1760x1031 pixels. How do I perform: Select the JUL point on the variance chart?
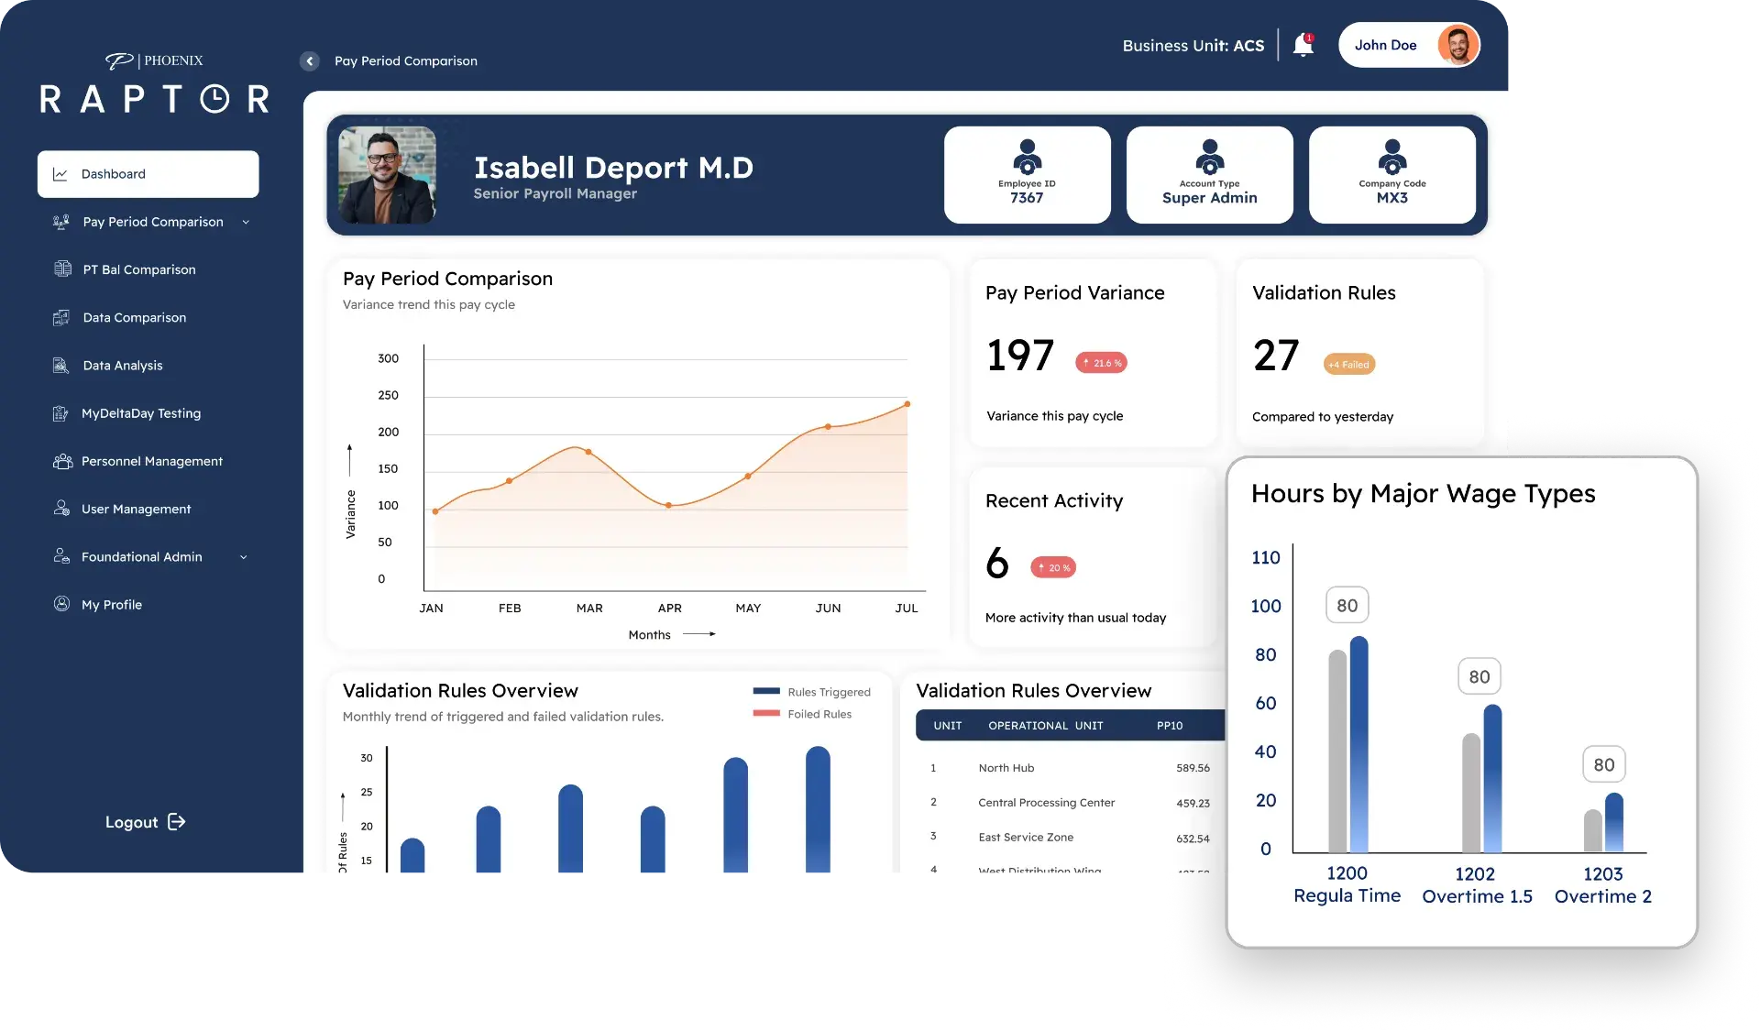click(x=907, y=402)
